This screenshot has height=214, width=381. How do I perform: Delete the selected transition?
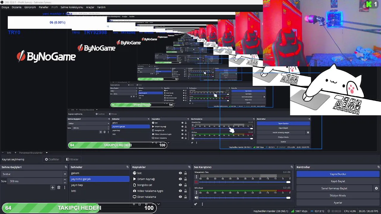click(x=59, y=188)
